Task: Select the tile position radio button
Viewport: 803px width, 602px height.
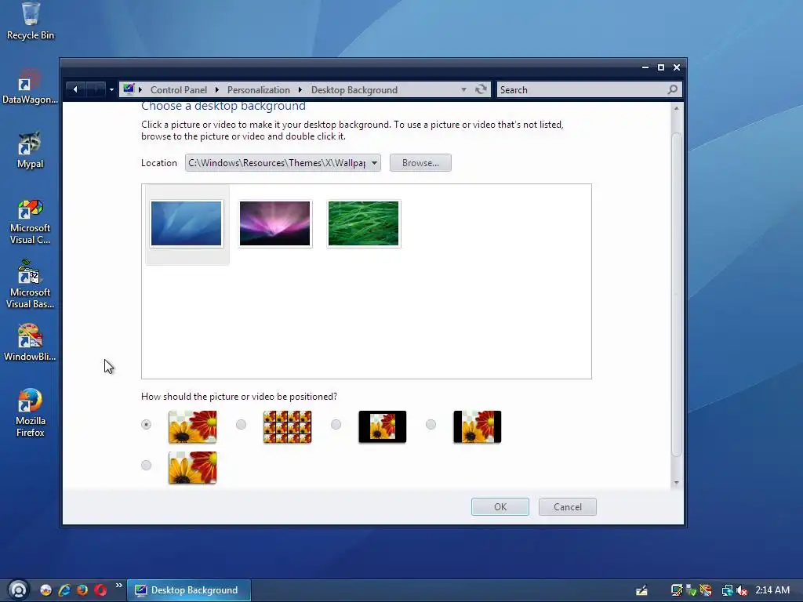Action: 242,424
